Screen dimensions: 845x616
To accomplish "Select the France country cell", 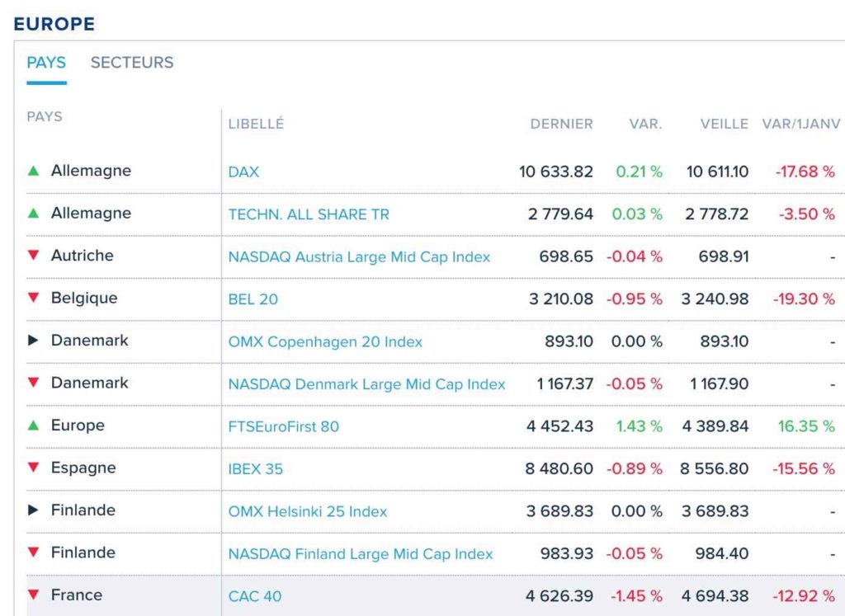I will point(77,595).
